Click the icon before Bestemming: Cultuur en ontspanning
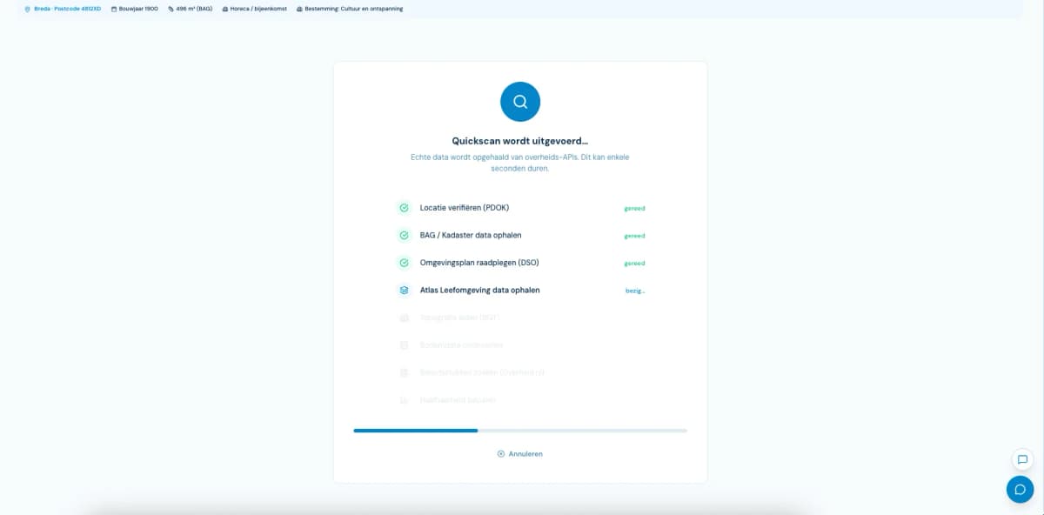The image size is (1044, 515). pos(299,9)
